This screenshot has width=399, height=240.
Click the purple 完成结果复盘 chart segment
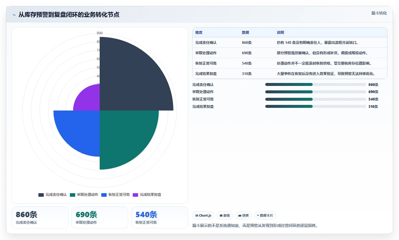(x=89, y=100)
